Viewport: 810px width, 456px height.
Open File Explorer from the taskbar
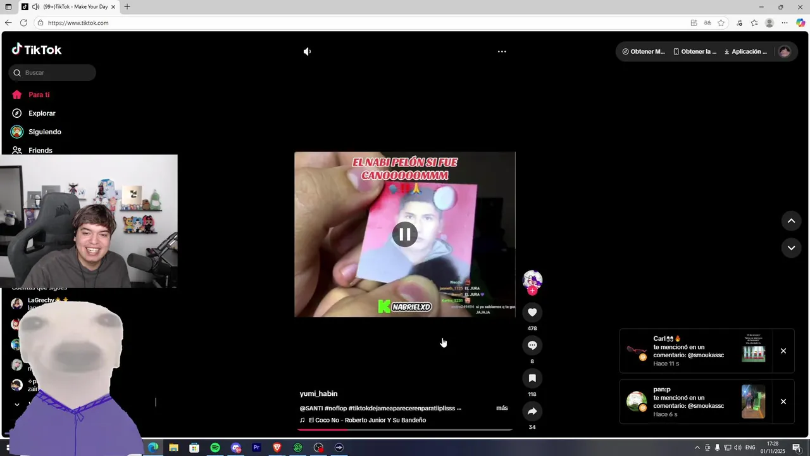(x=173, y=448)
